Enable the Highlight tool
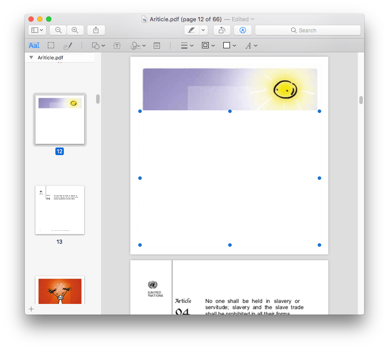This screenshot has height=350, width=389. [191, 30]
